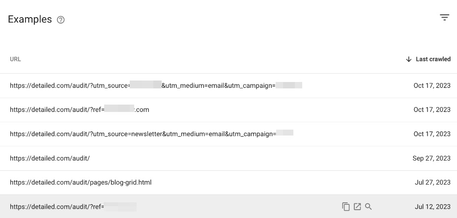Select the highlighted ?ref= URL row
The height and width of the screenshot is (218, 457).
coord(228,207)
